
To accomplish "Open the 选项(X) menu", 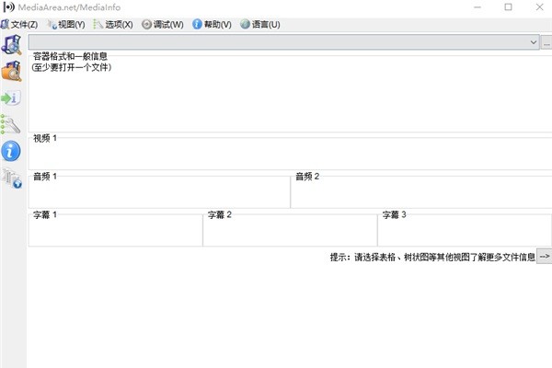I will (x=113, y=24).
